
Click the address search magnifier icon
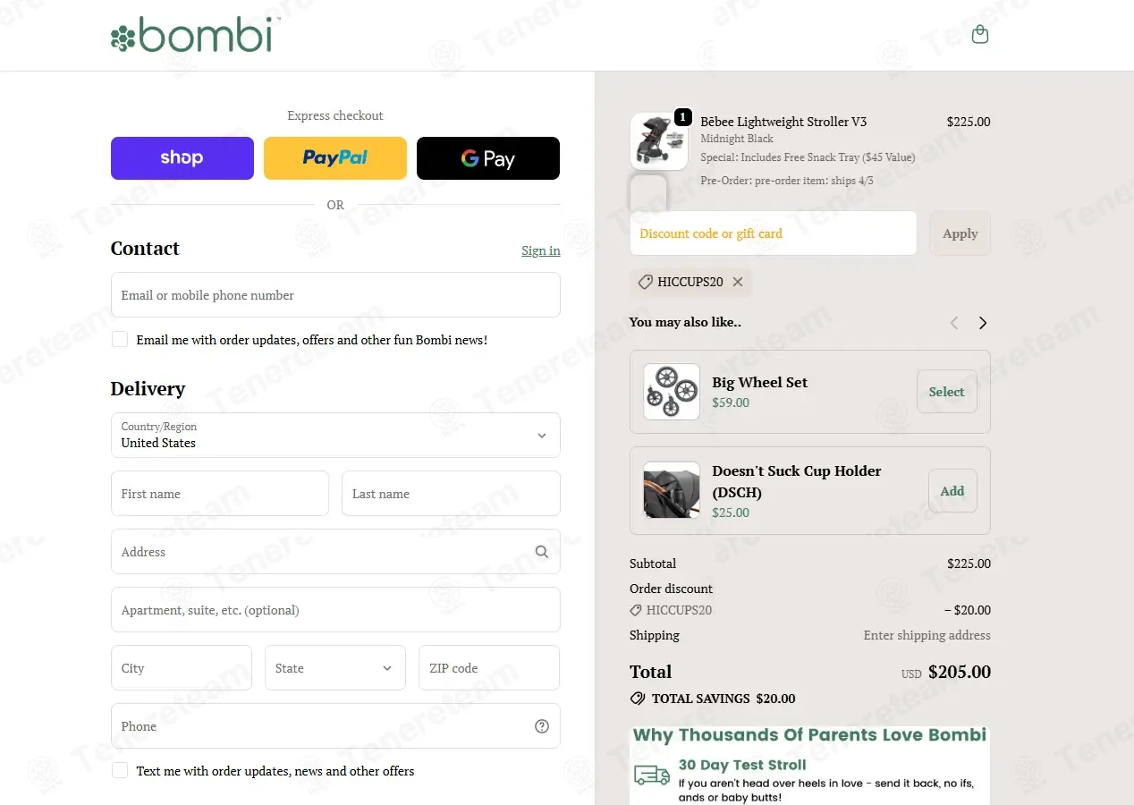point(542,552)
